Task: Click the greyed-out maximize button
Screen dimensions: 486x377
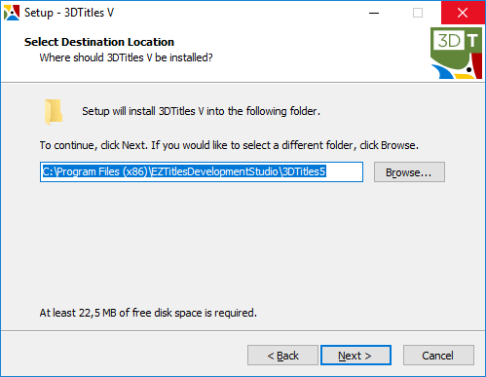Action: [x=418, y=13]
